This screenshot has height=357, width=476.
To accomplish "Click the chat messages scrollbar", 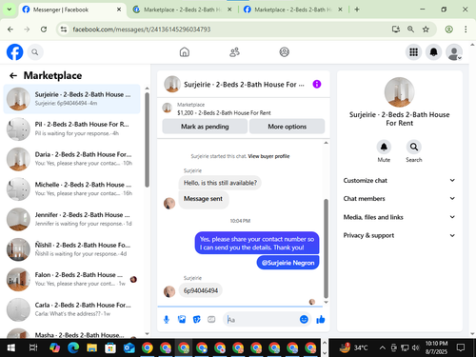I will tap(326, 248).
